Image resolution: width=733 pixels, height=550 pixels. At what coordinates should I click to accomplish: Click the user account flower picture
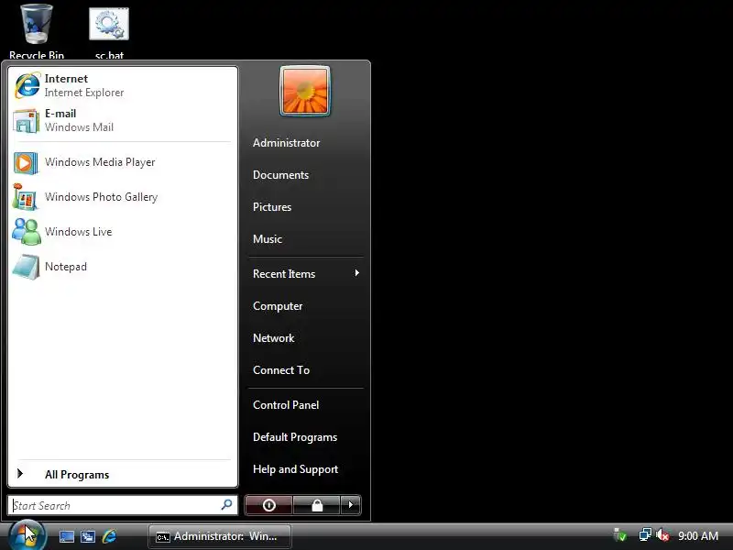tap(305, 91)
